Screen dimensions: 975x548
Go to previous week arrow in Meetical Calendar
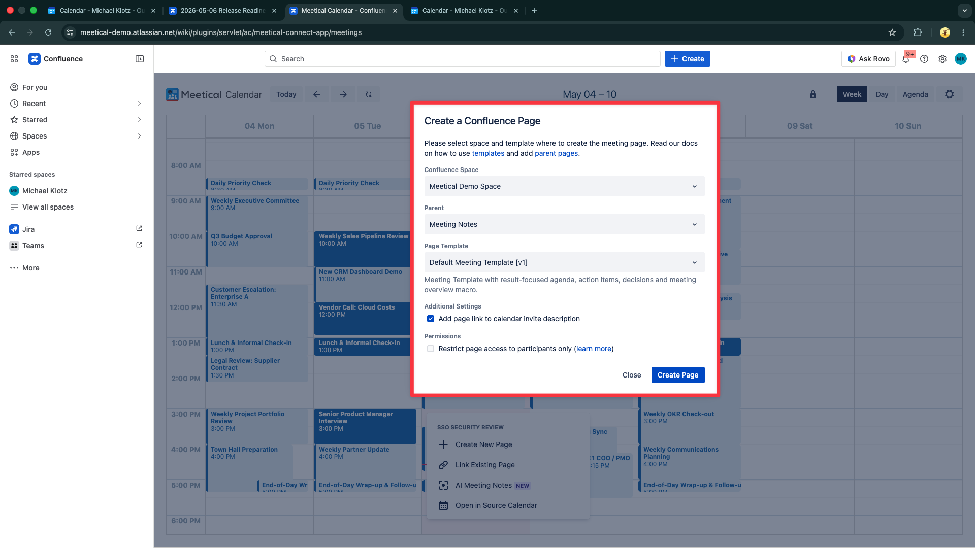coord(317,94)
